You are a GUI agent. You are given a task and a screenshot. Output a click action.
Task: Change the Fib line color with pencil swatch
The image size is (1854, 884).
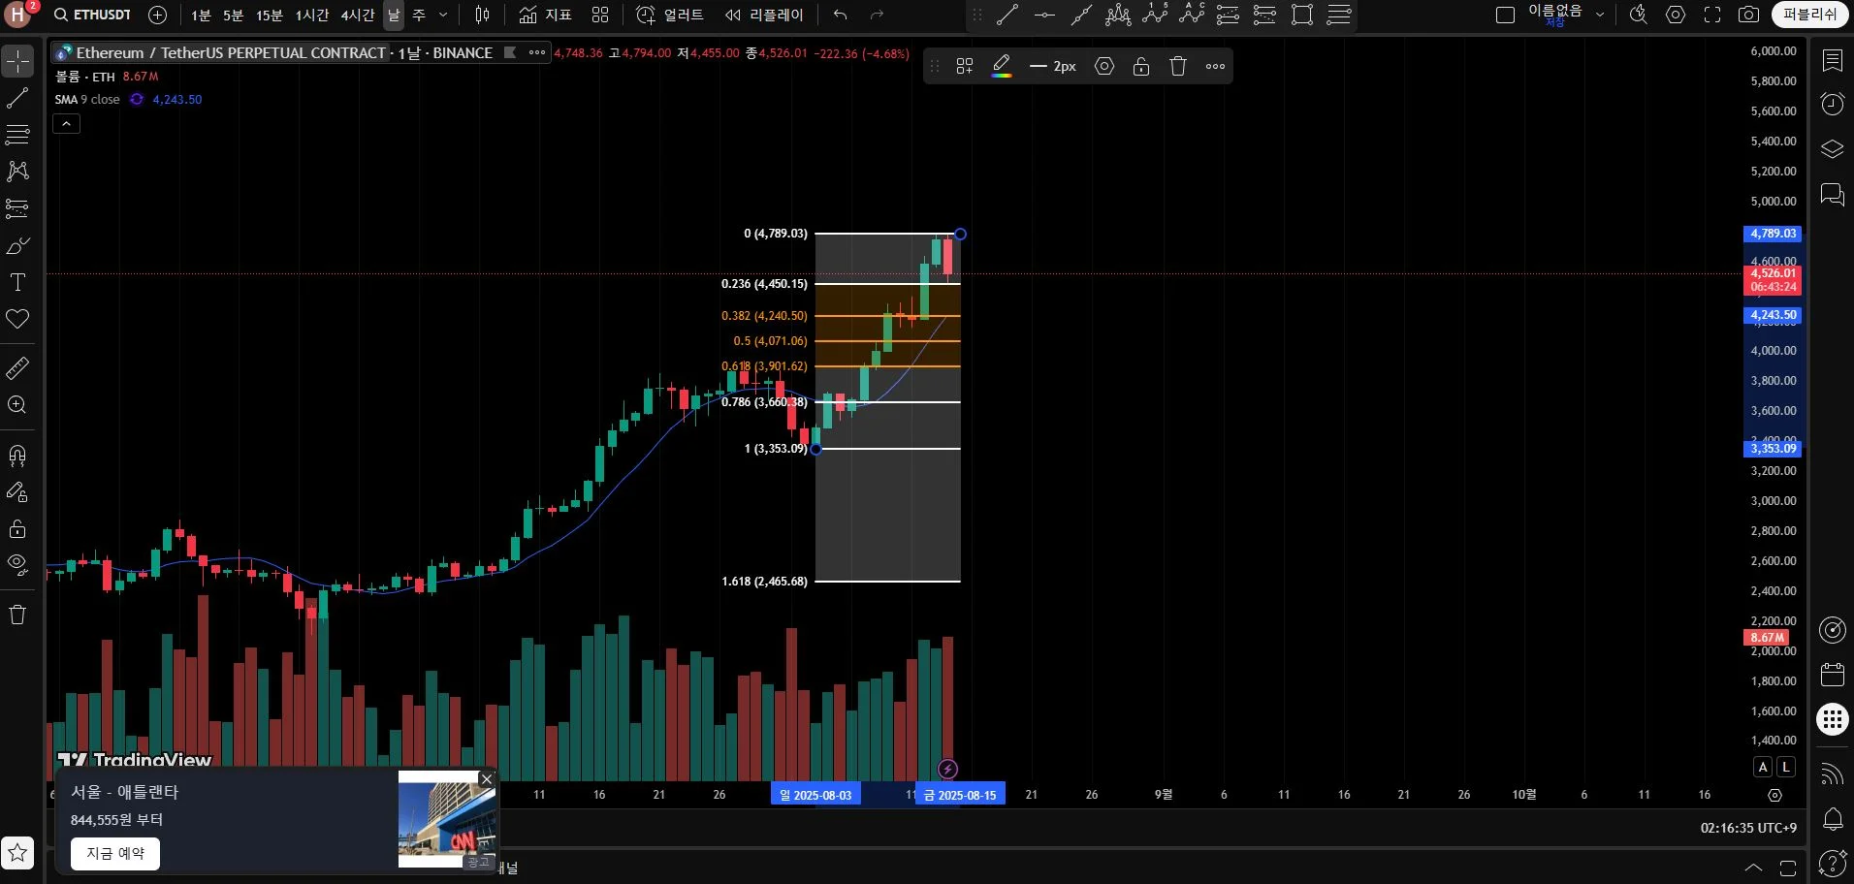[x=1002, y=66]
